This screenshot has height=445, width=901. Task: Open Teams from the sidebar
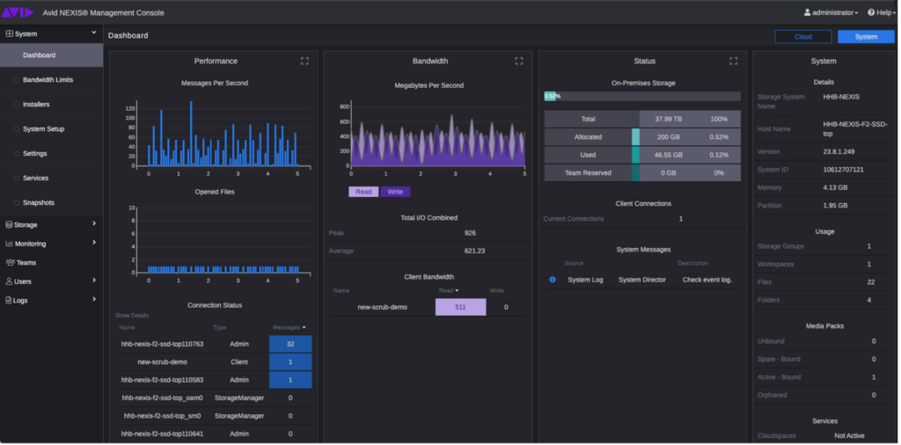tap(26, 262)
